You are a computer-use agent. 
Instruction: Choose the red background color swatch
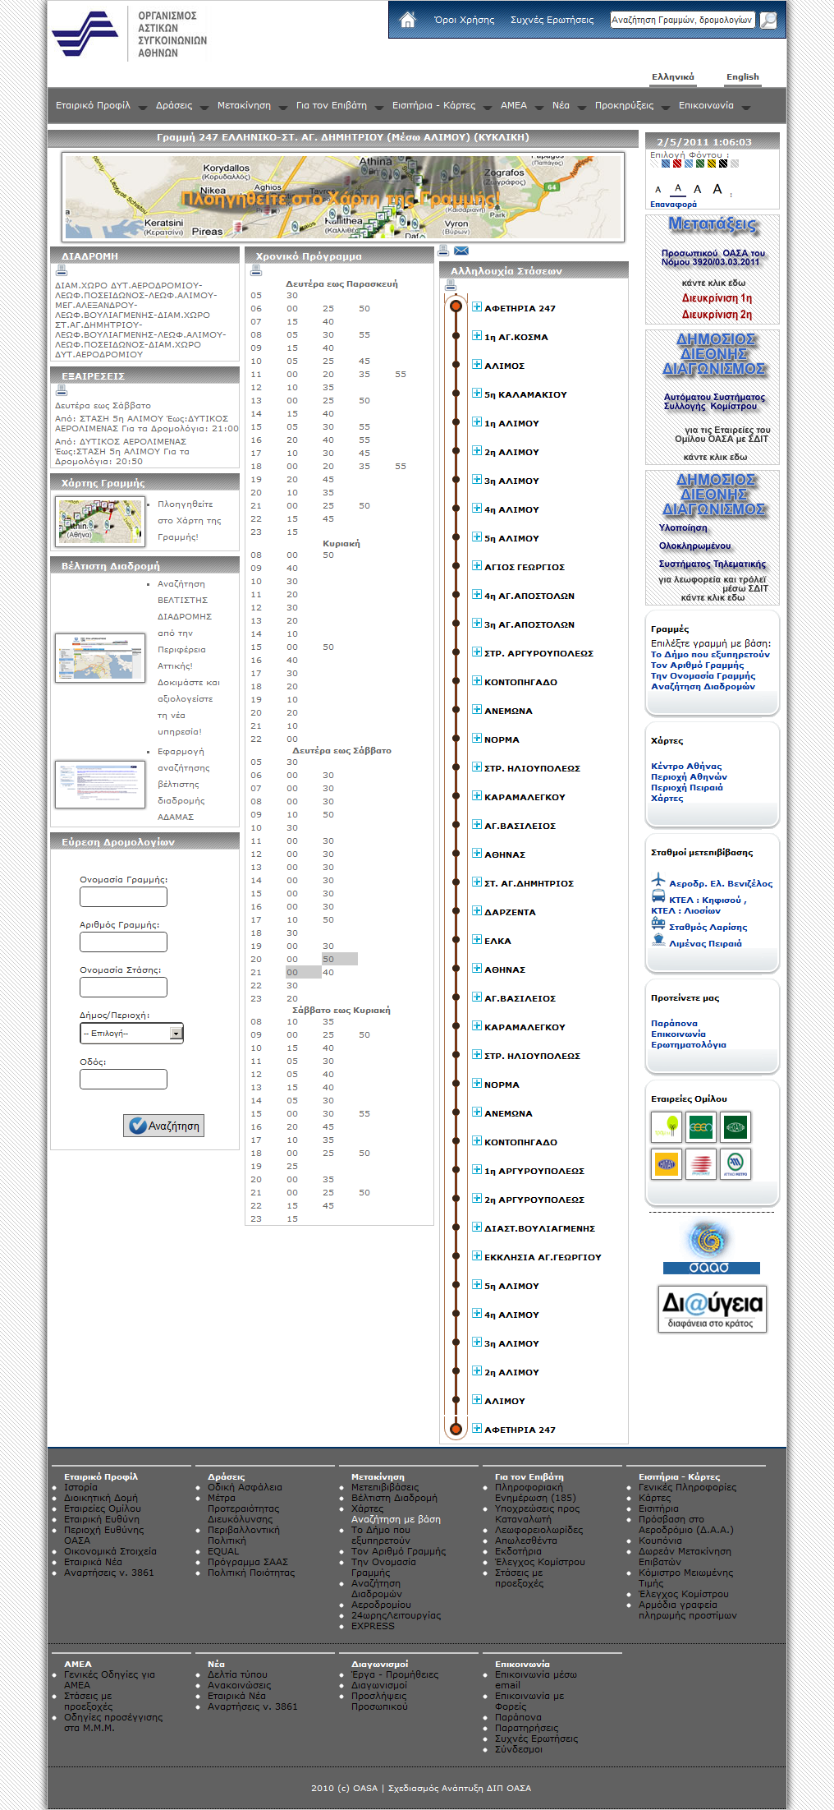click(x=677, y=163)
